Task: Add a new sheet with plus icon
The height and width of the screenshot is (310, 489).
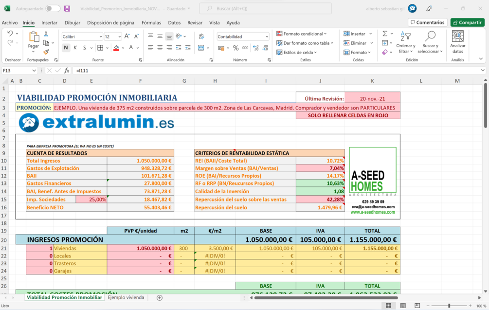Action: 160,298
